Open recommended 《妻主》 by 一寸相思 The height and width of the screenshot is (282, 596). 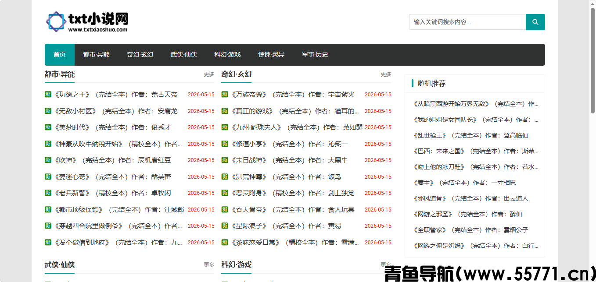[x=464, y=183]
